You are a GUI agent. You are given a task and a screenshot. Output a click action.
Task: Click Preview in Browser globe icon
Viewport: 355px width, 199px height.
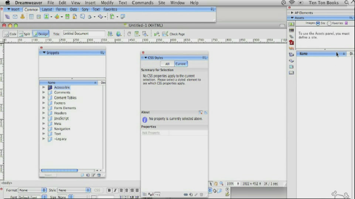pyautogui.click(x=118, y=34)
